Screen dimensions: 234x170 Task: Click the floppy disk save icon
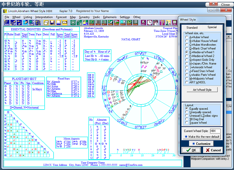(52, 23)
